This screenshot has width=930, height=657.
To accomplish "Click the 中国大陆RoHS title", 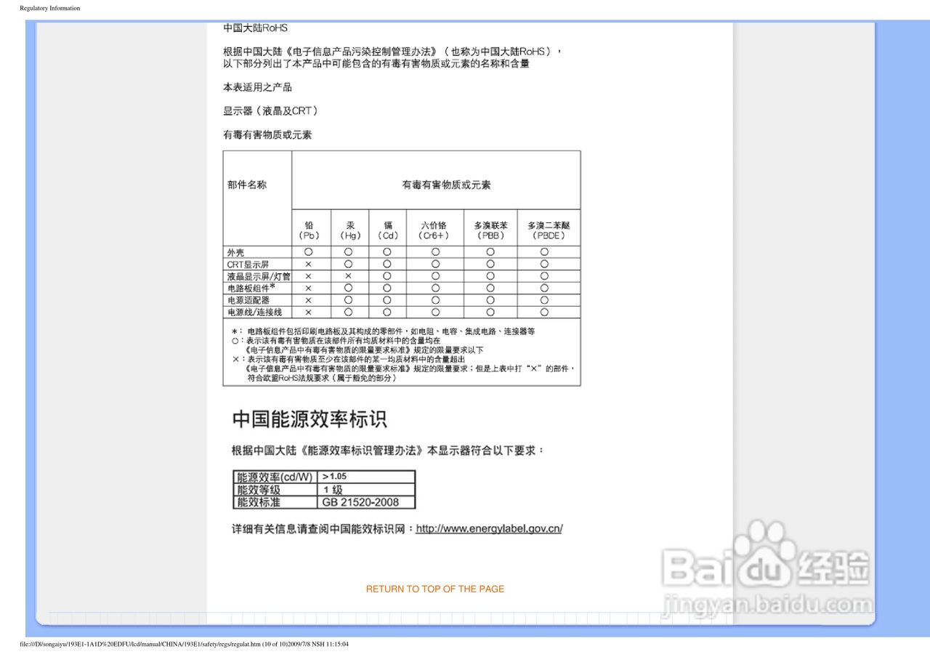I will pos(255,28).
